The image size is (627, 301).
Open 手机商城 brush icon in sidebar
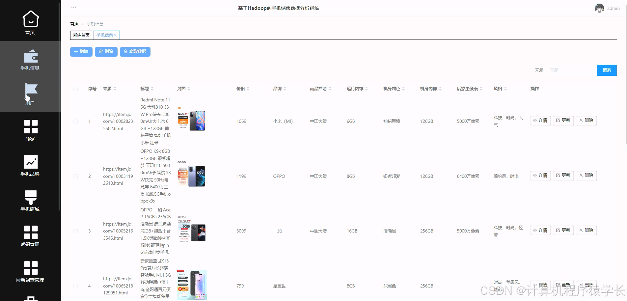pyautogui.click(x=31, y=197)
